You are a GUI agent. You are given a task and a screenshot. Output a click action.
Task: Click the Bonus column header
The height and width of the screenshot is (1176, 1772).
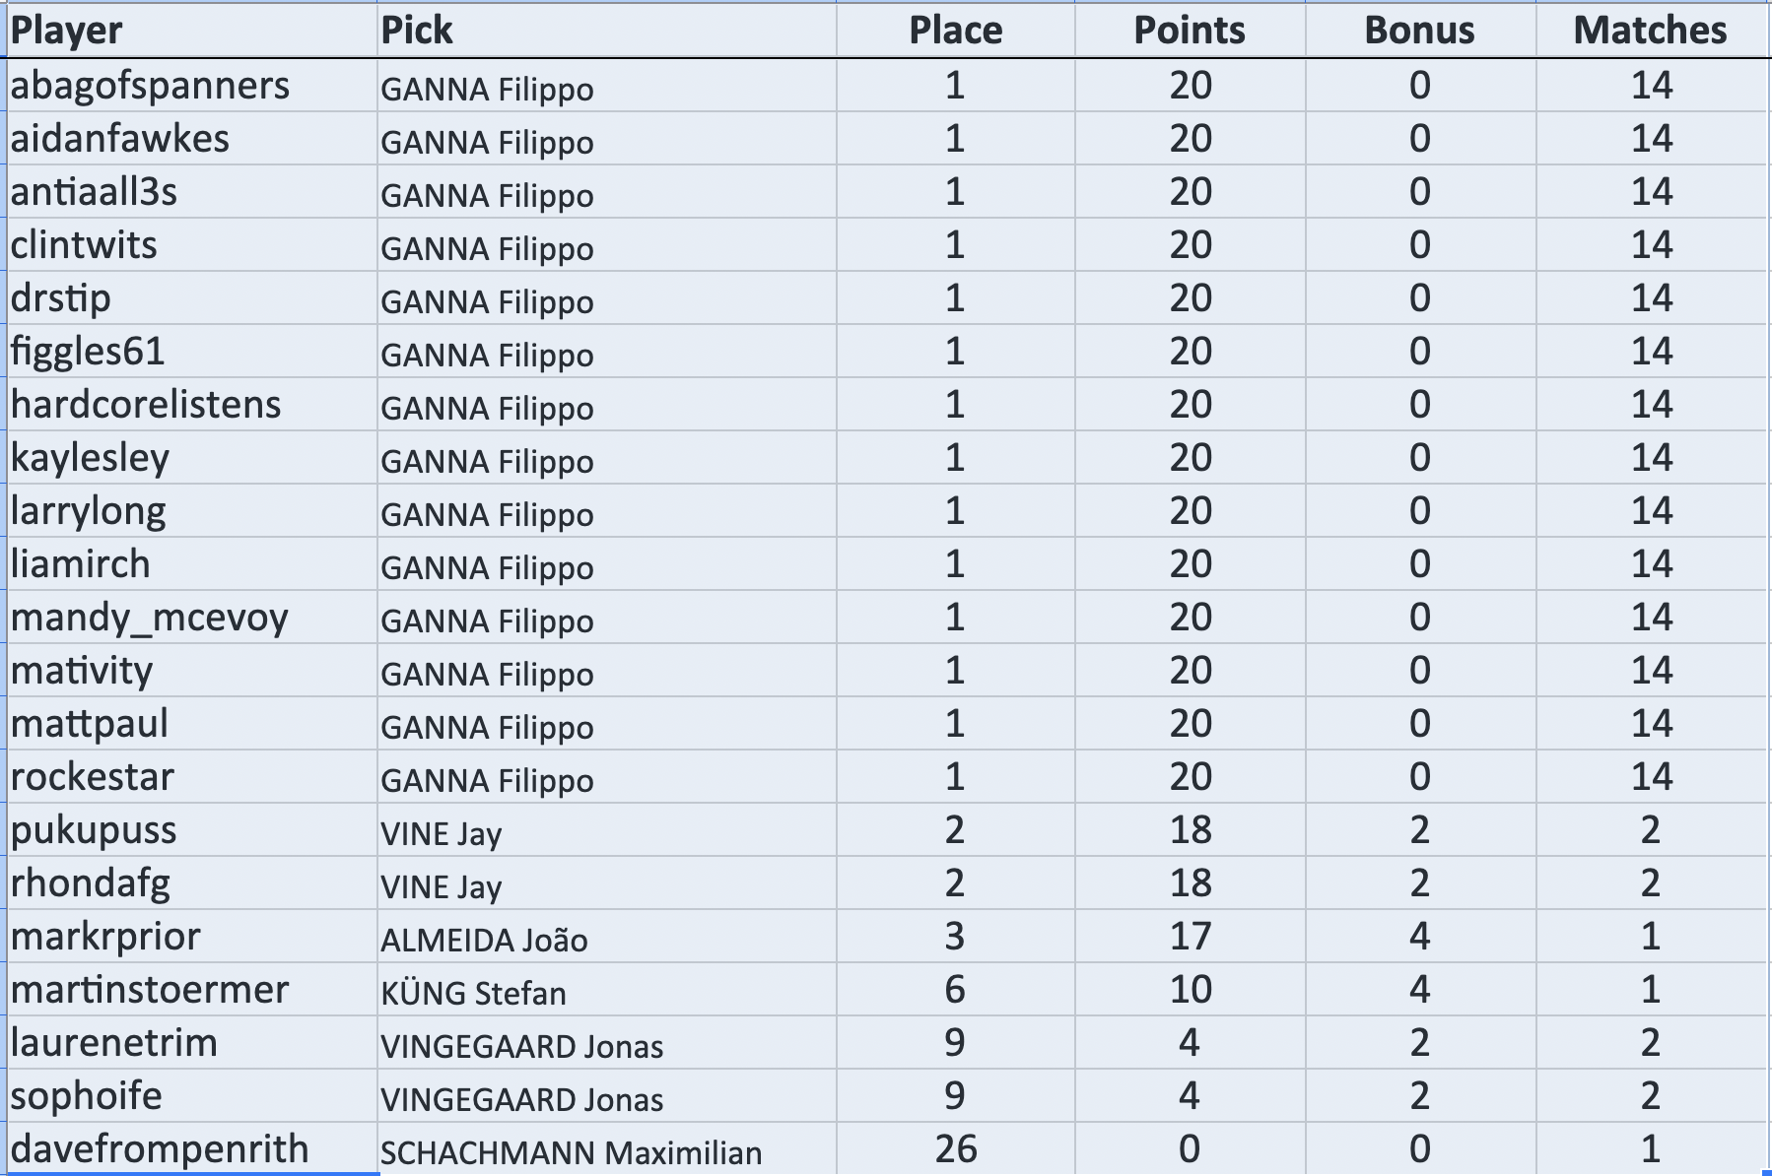point(1419,31)
